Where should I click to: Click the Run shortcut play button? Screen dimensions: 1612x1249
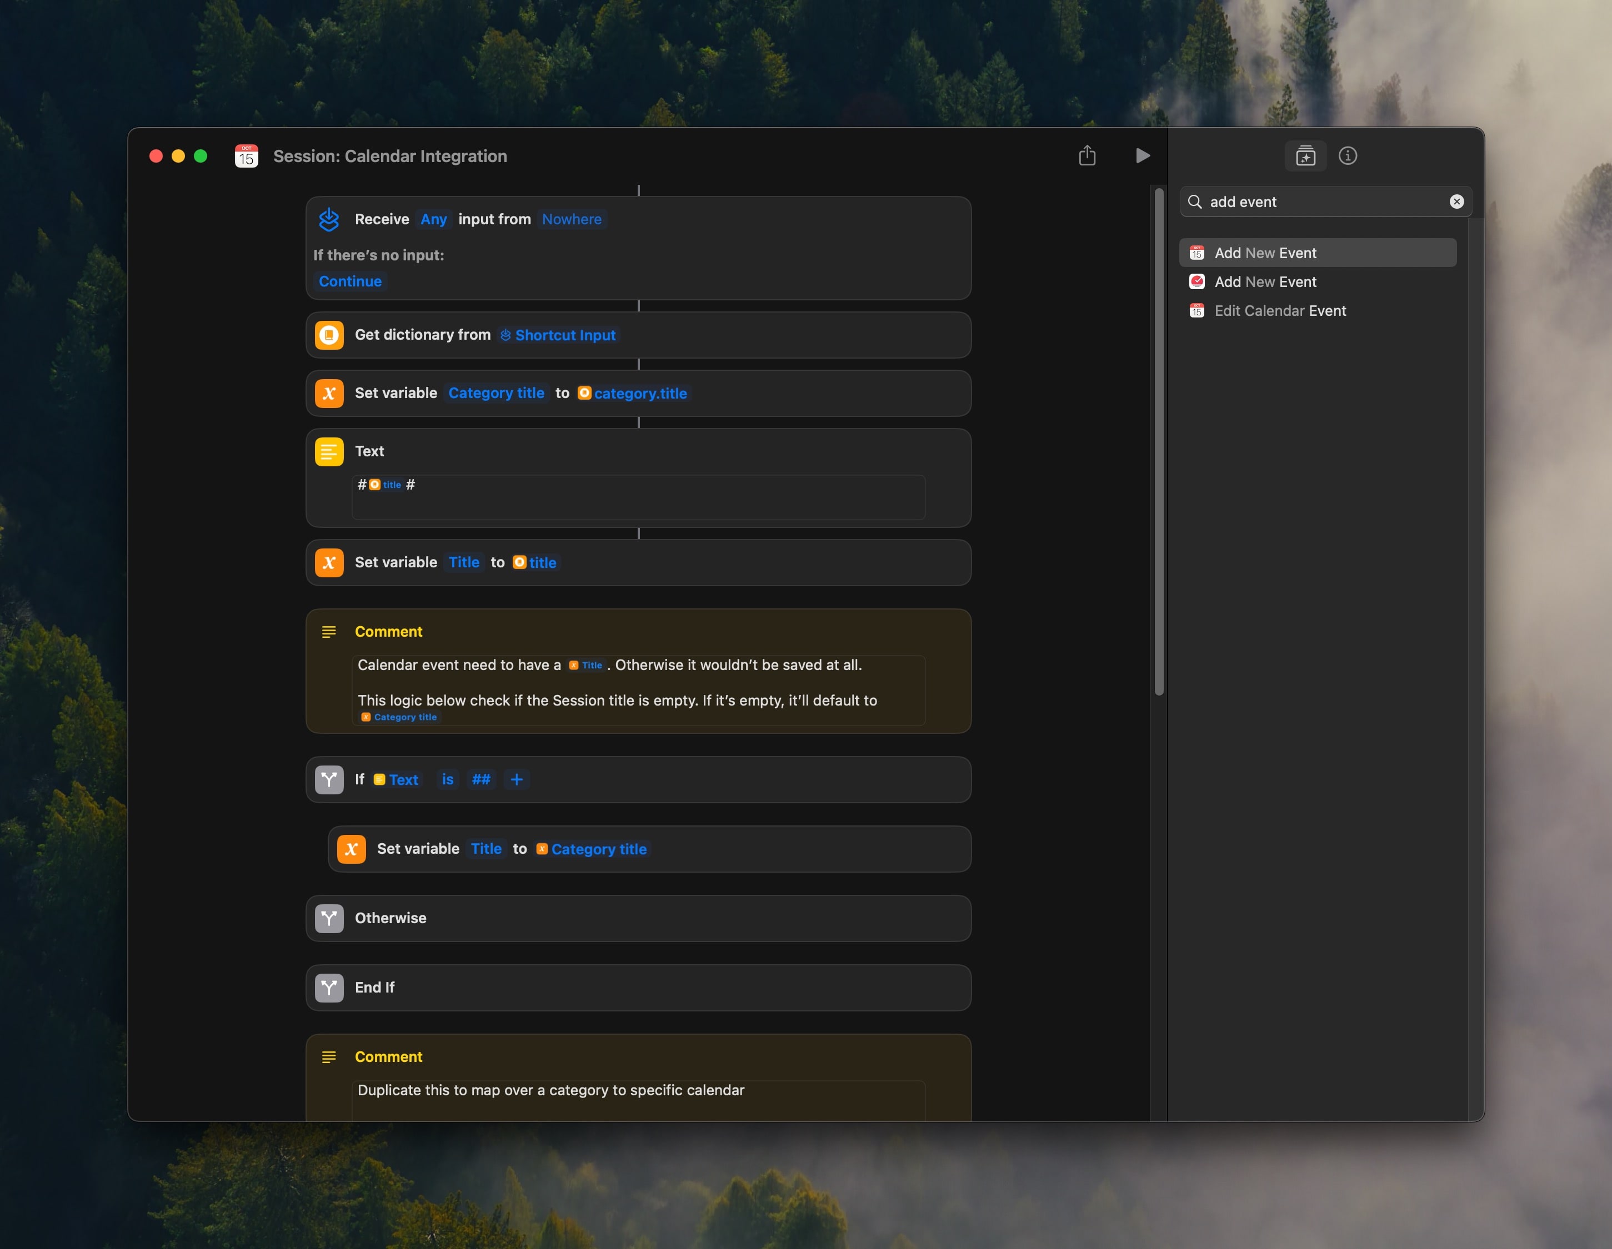[x=1142, y=155]
